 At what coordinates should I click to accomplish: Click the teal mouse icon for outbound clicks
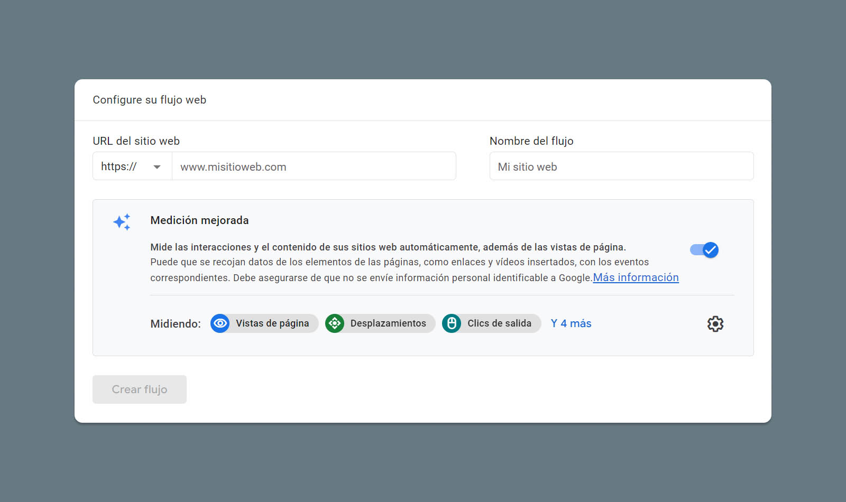452,323
